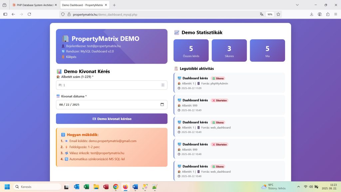Screen dimensions: 341x192
Task: Launch Excel from the taskbar
Action: coord(86,187)
